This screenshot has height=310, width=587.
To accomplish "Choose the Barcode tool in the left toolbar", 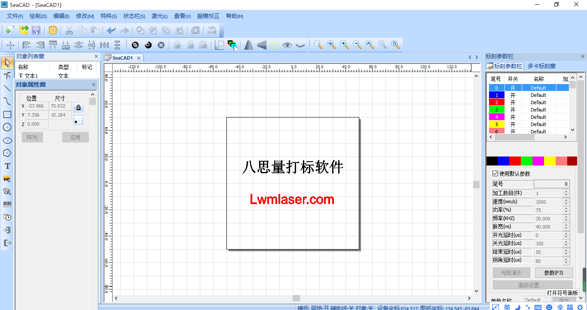I will point(6,205).
